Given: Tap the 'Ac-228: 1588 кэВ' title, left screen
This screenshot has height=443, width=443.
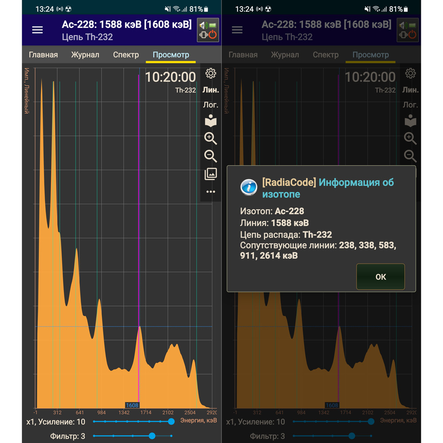Looking at the screenshot, I should coord(127,25).
